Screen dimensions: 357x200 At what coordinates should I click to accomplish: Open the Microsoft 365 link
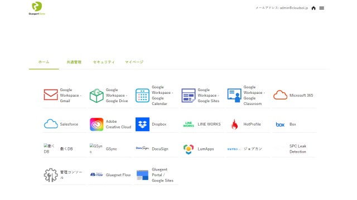[x=301, y=96]
